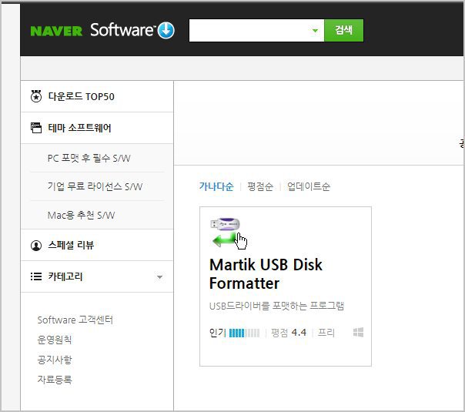The image size is (465, 412).
Task: Click the Windows platform icon on card
Action: tap(358, 333)
